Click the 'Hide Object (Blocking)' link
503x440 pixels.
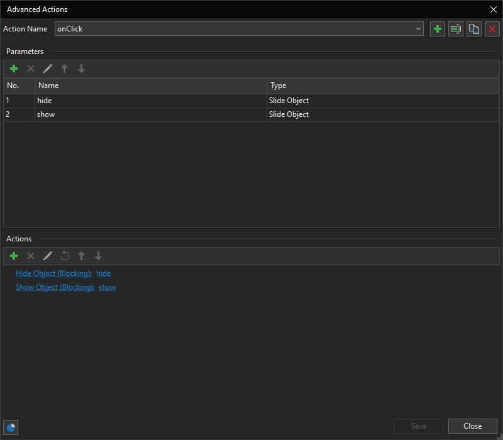(x=53, y=273)
